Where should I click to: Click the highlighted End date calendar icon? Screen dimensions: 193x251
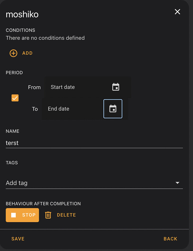113,109
